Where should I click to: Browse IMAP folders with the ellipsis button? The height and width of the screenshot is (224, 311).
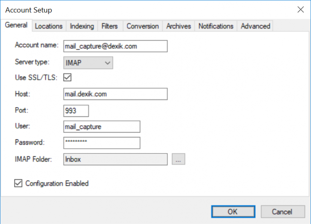[x=179, y=159]
